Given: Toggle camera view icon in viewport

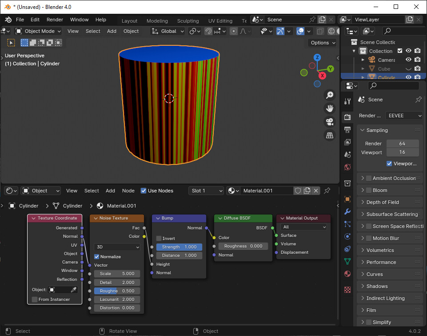Looking at the screenshot, I should 330,122.
